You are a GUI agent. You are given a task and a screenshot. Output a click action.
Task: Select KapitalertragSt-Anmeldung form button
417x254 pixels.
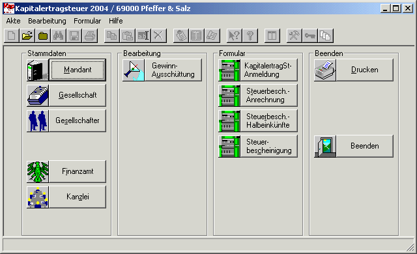point(269,70)
